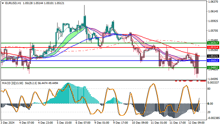This screenshot has width=220, height=126.
Task: Select the 0.003337 indicator scale value
Action: pos(213,83)
